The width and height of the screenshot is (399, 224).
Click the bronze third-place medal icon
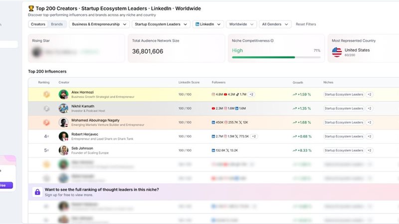coord(46,122)
